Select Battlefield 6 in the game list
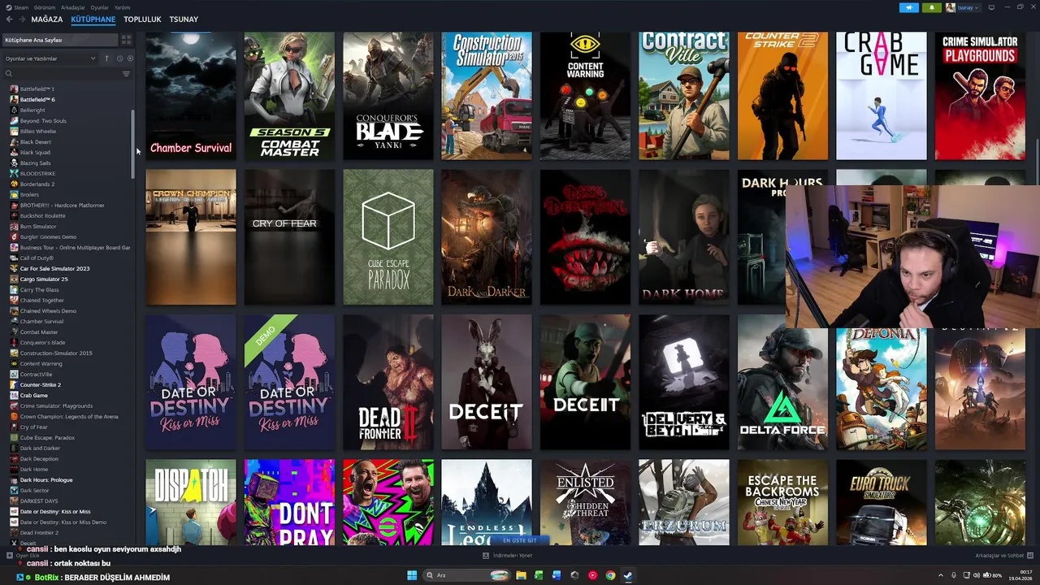Image resolution: width=1040 pixels, height=585 pixels. (x=37, y=99)
